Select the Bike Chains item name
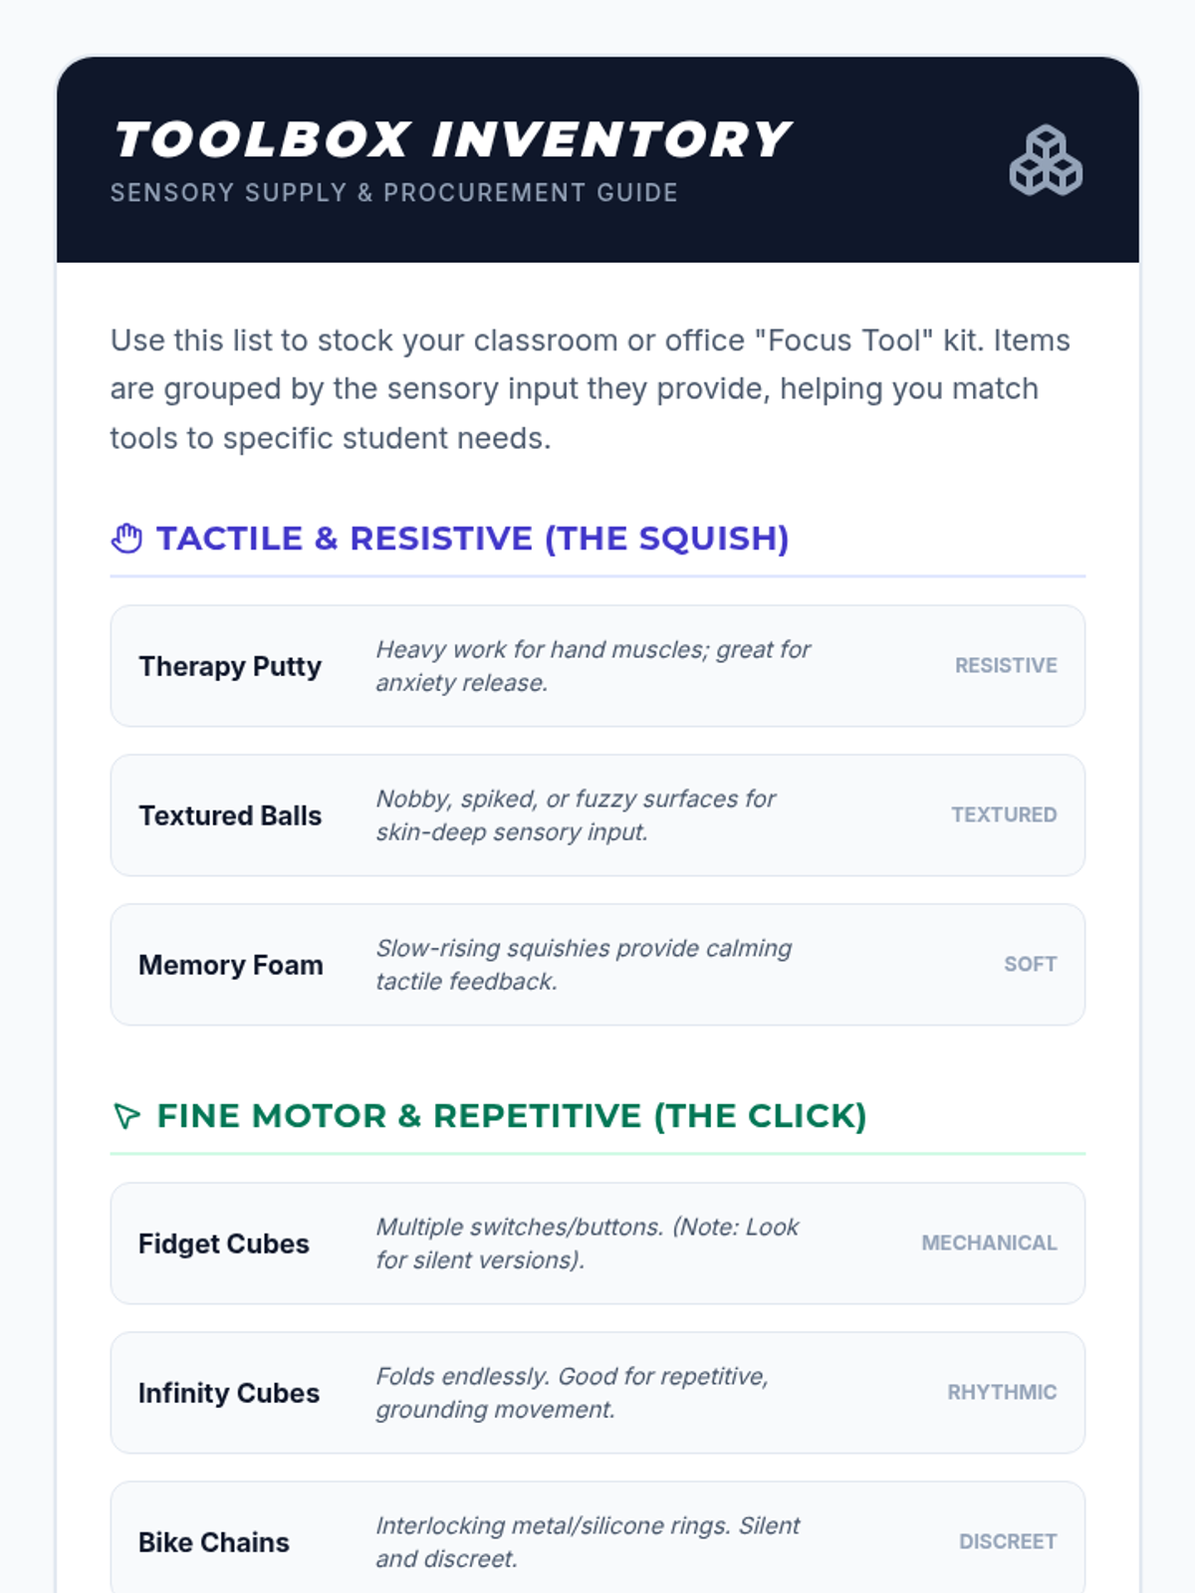This screenshot has width=1195, height=1593. point(214,1542)
